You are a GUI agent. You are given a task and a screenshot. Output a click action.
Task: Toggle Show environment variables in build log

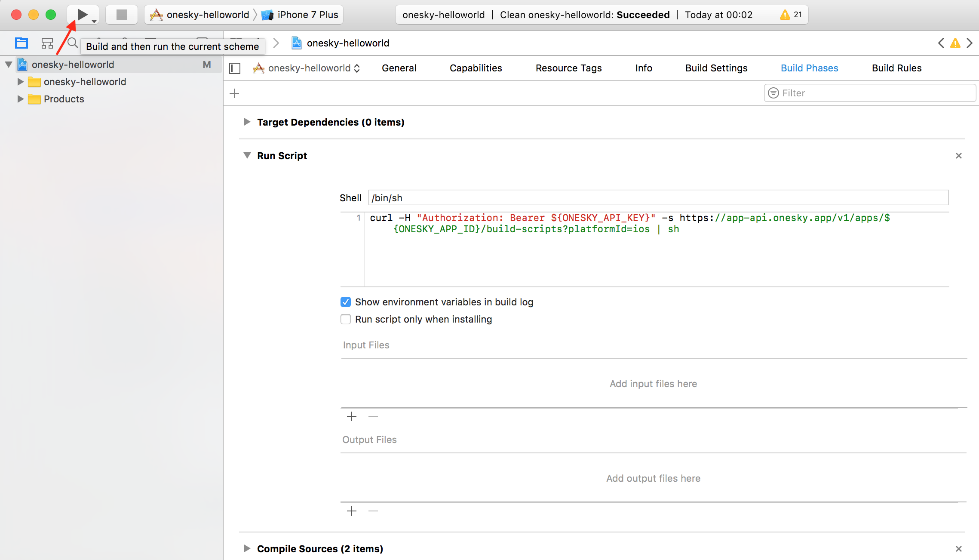[x=346, y=302]
